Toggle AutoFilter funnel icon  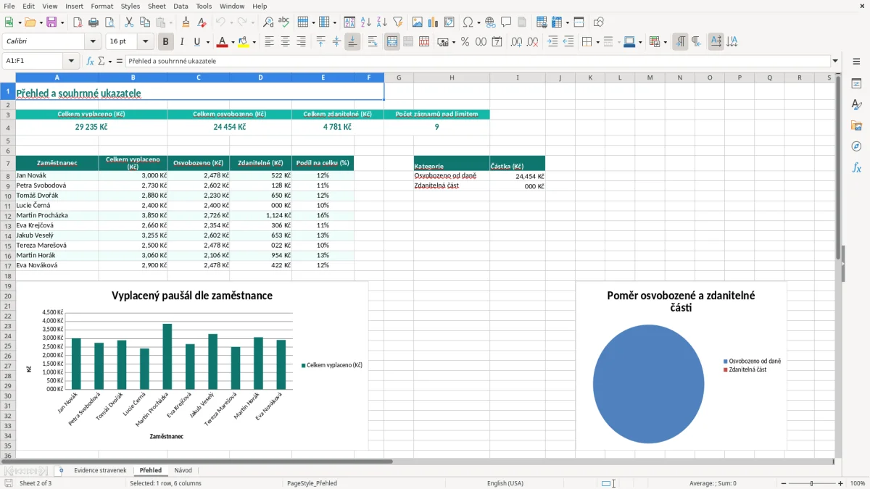tap(397, 22)
